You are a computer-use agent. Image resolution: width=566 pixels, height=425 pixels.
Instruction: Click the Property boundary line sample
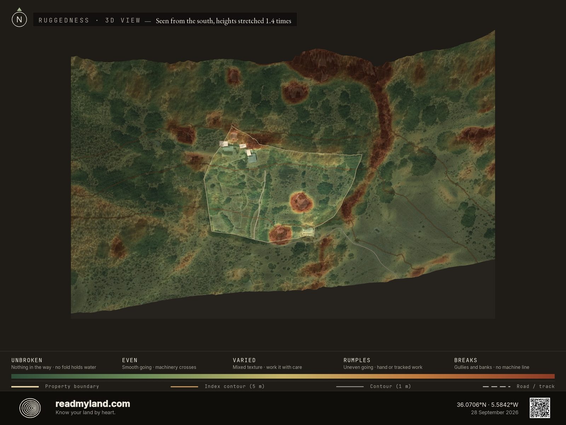25,386
